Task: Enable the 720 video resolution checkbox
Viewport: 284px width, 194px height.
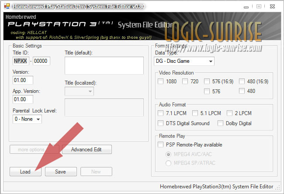Action: 185,82
